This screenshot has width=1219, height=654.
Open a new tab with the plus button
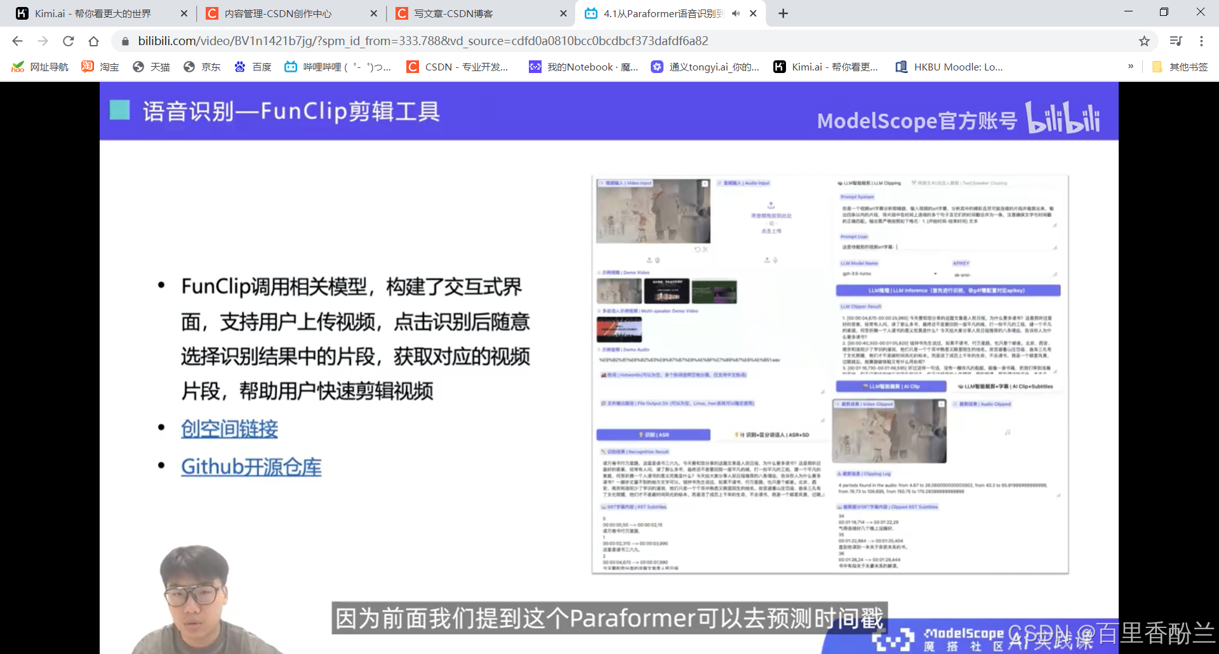coord(783,13)
